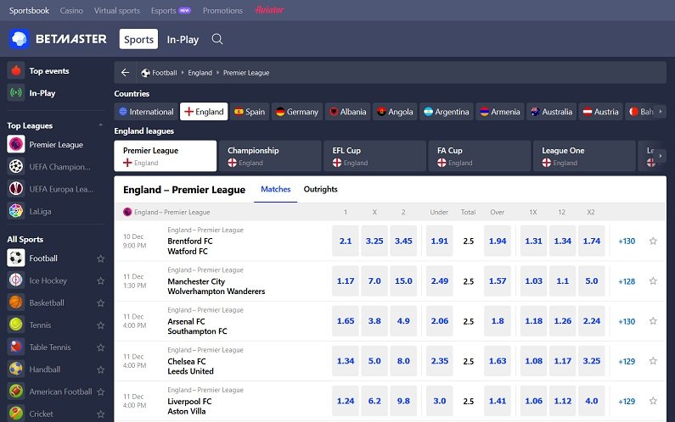Image resolution: width=675 pixels, height=422 pixels.
Task: Open the Promotions menu item
Action: click(x=222, y=10)
